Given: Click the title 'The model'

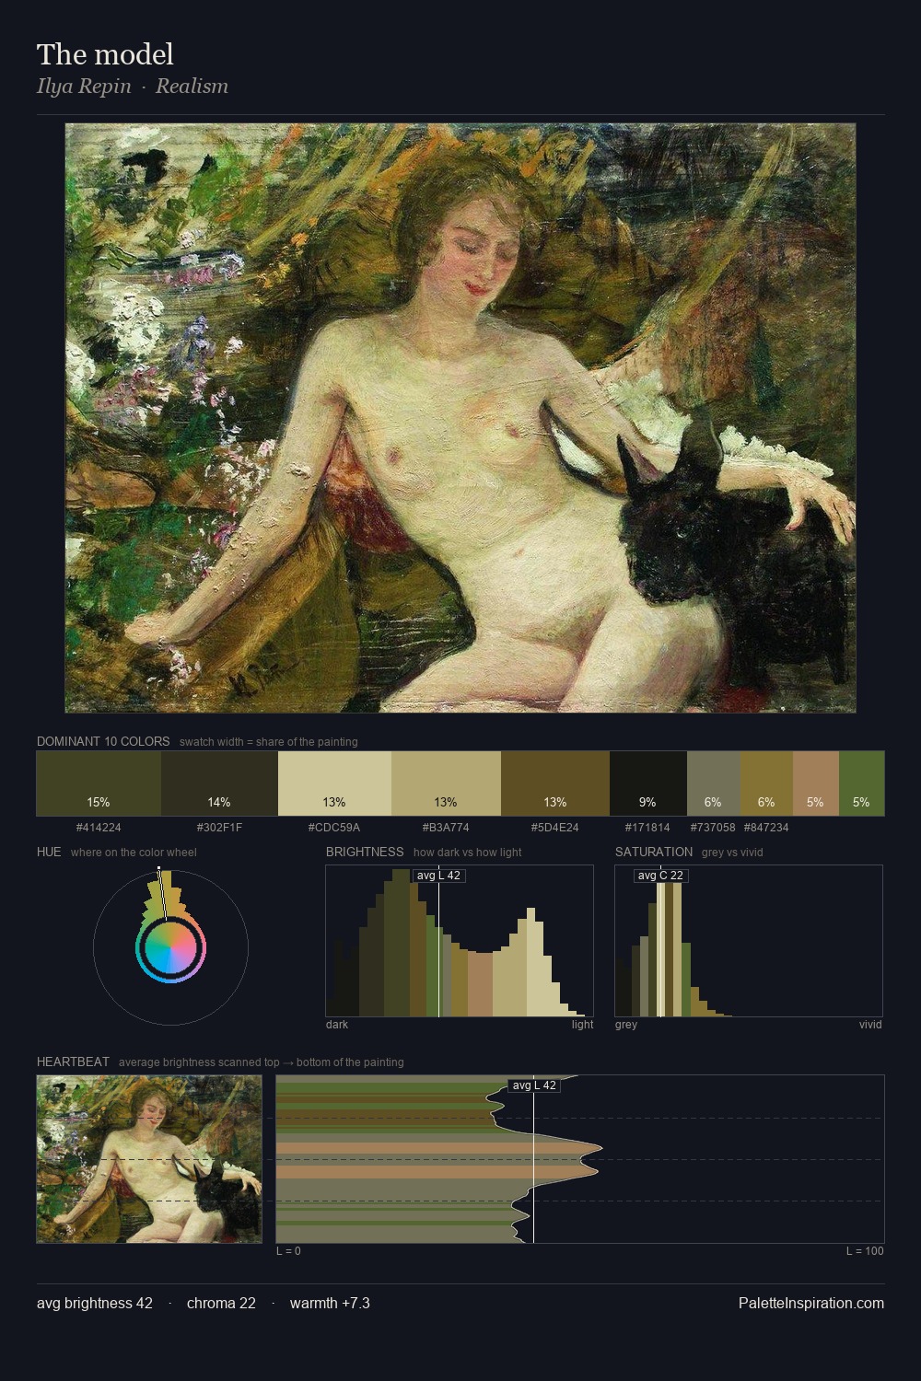Looking at the screenshot, I should [x=105, y=54].
